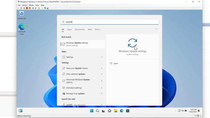Click the Search the web heading
Viewport: 210px width, 118px height.
click(68, 99)
